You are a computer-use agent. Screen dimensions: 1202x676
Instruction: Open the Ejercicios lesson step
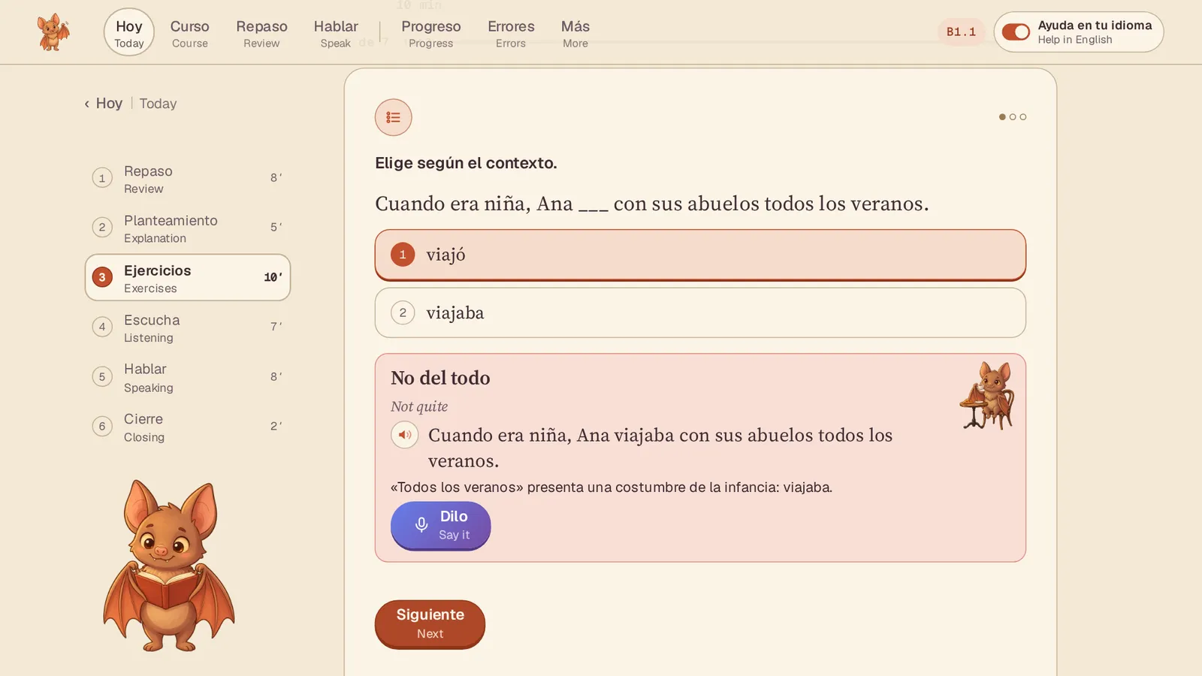188,277
